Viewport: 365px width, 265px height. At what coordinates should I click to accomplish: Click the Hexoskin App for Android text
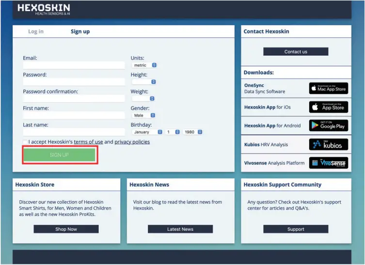click(x=272, y=126)
